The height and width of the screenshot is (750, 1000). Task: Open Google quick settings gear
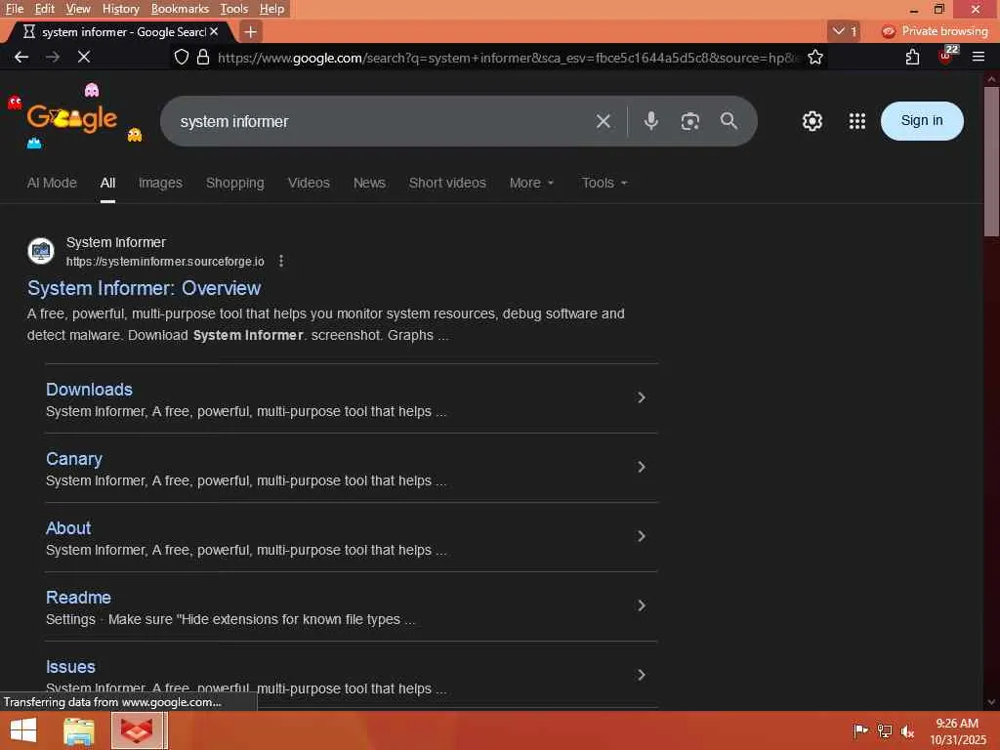(812, 121)
